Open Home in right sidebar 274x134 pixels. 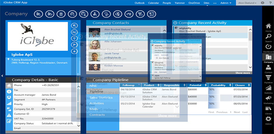268,28
